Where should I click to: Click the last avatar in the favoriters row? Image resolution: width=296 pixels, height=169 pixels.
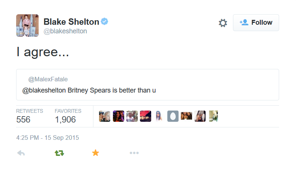pyautogui.click(x=213, y=116)
